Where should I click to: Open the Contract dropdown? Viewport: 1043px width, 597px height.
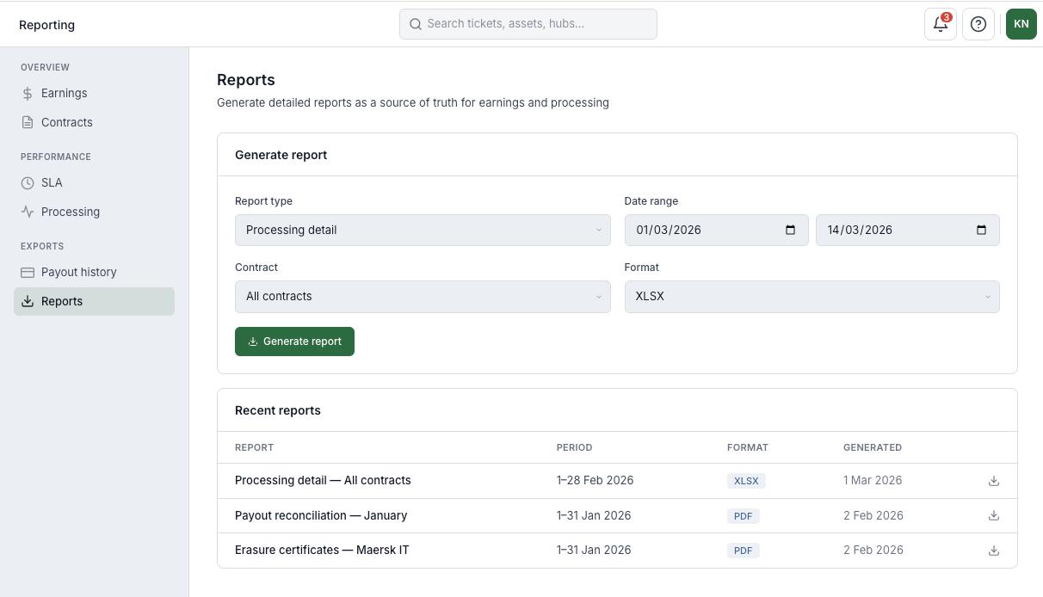[422, 296]
